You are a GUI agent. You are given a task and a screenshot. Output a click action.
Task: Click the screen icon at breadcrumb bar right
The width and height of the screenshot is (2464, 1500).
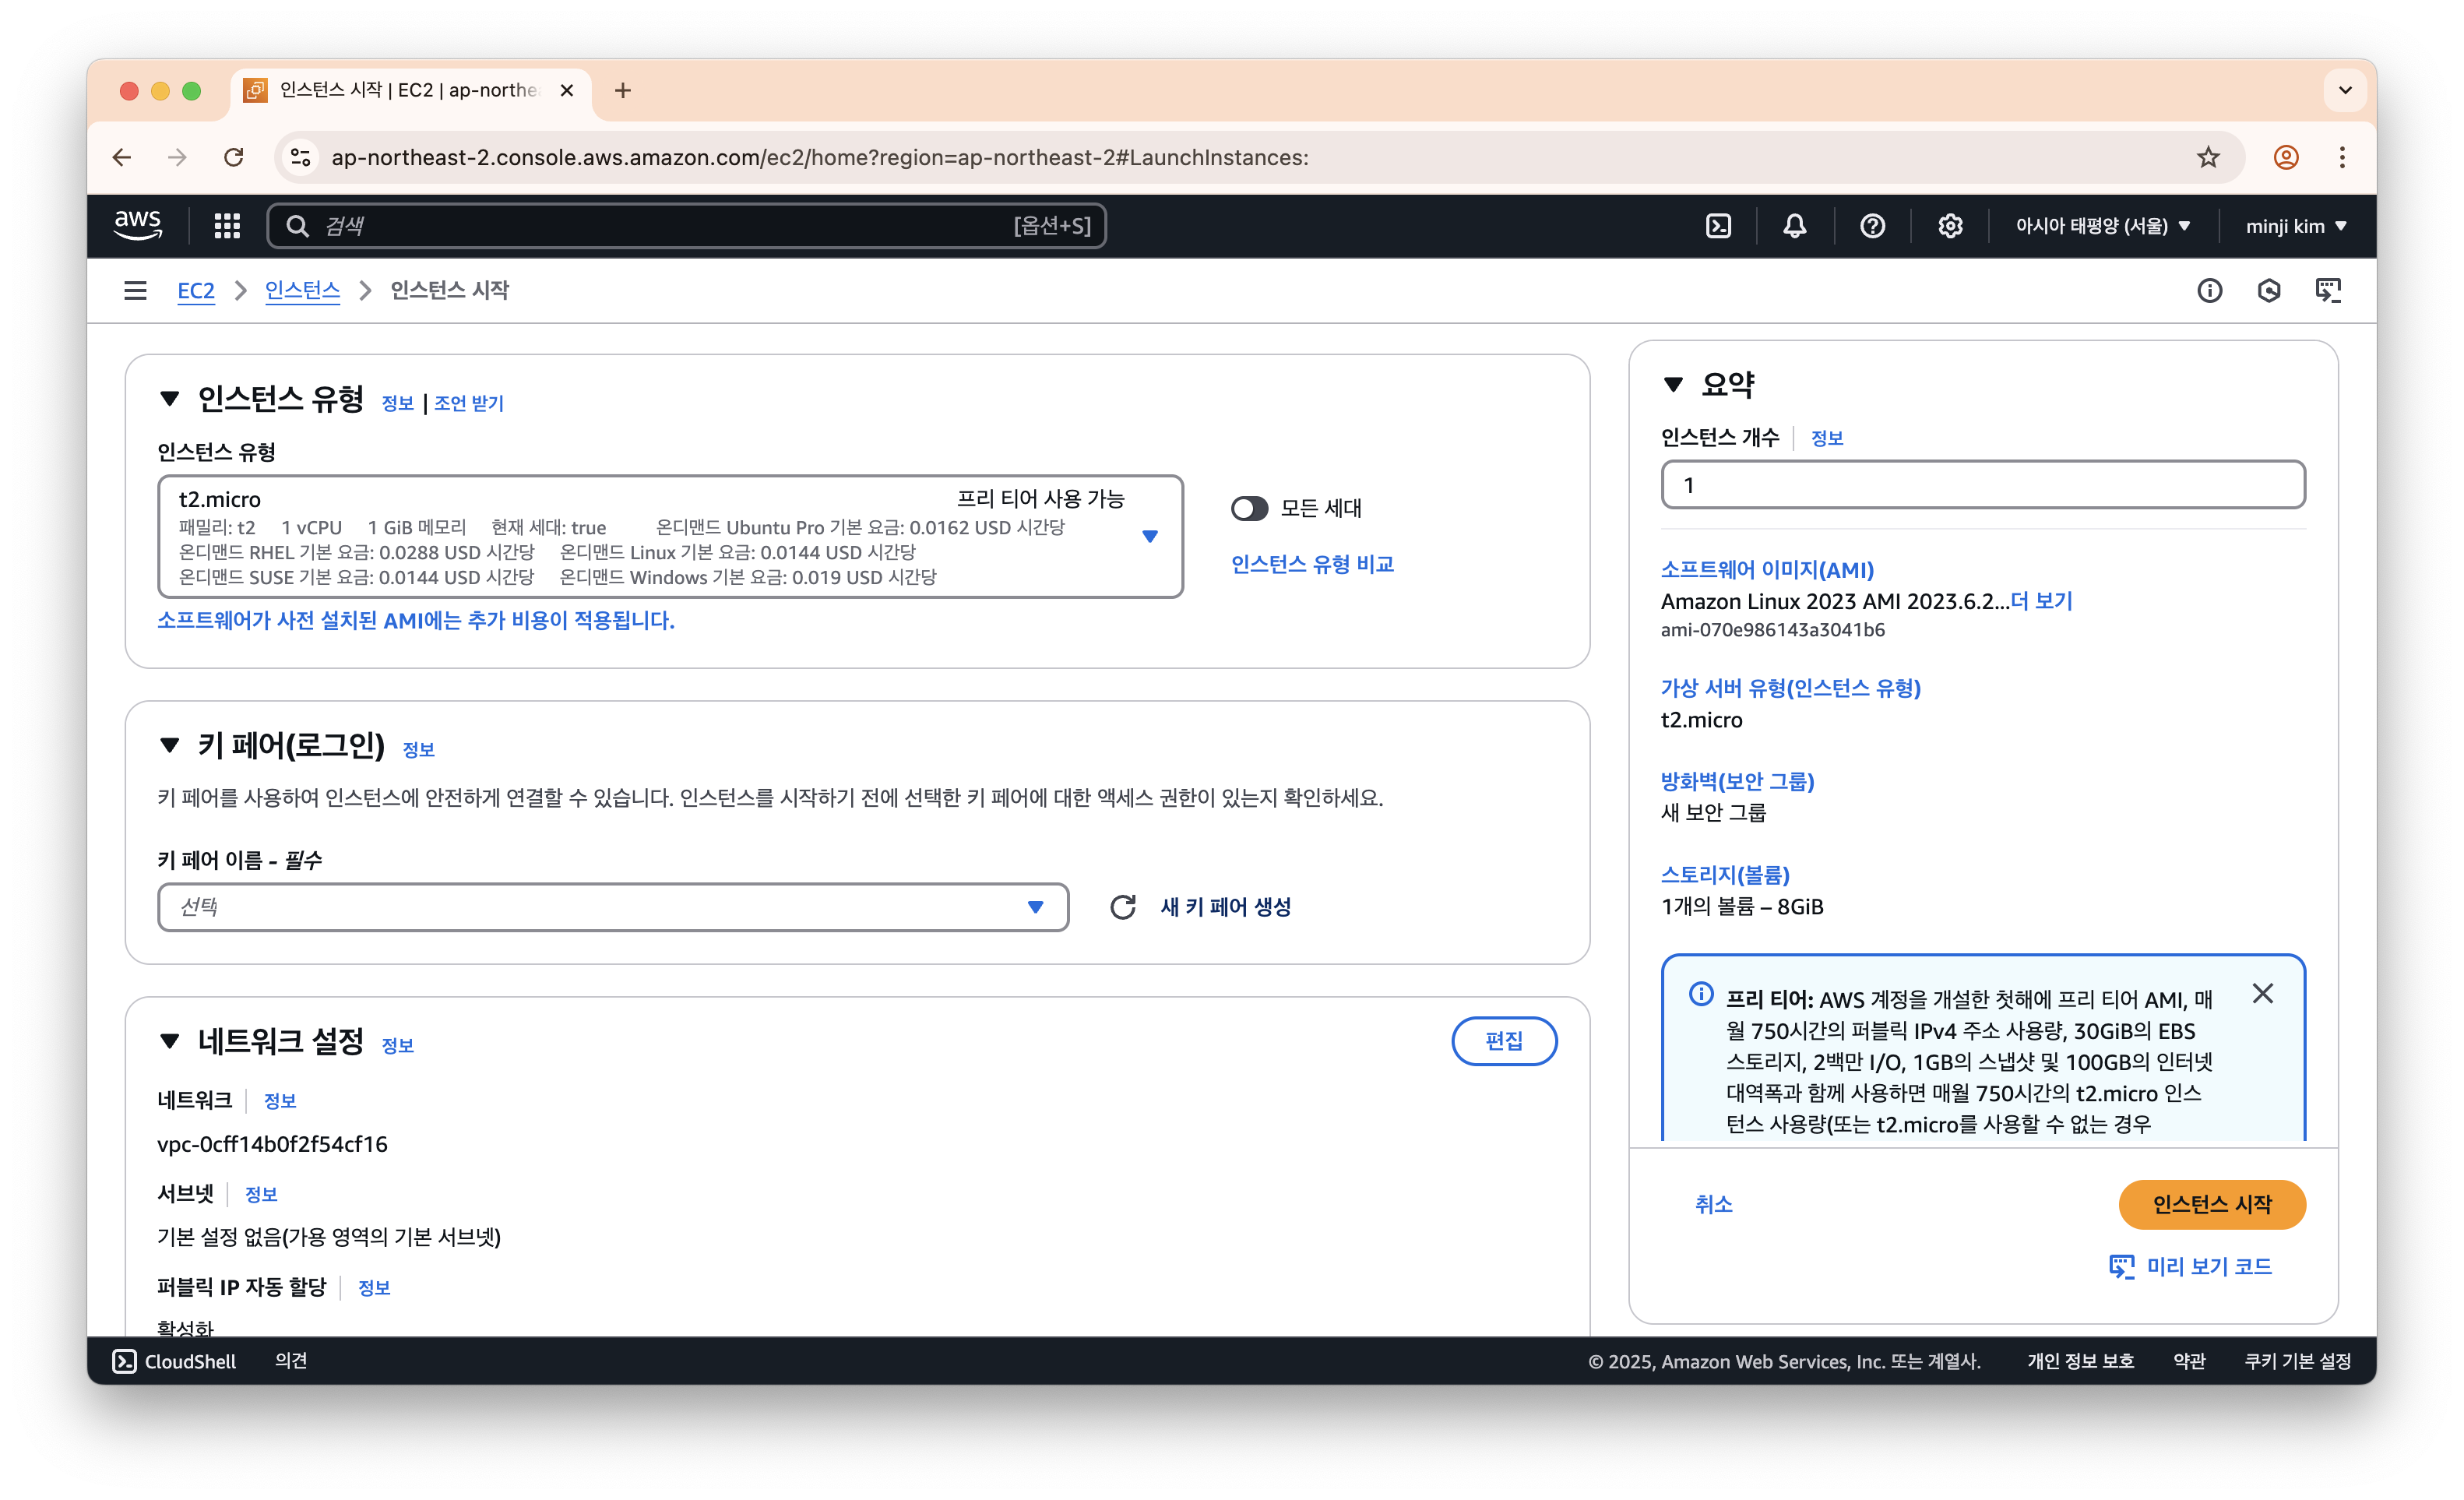[2328, 290]
